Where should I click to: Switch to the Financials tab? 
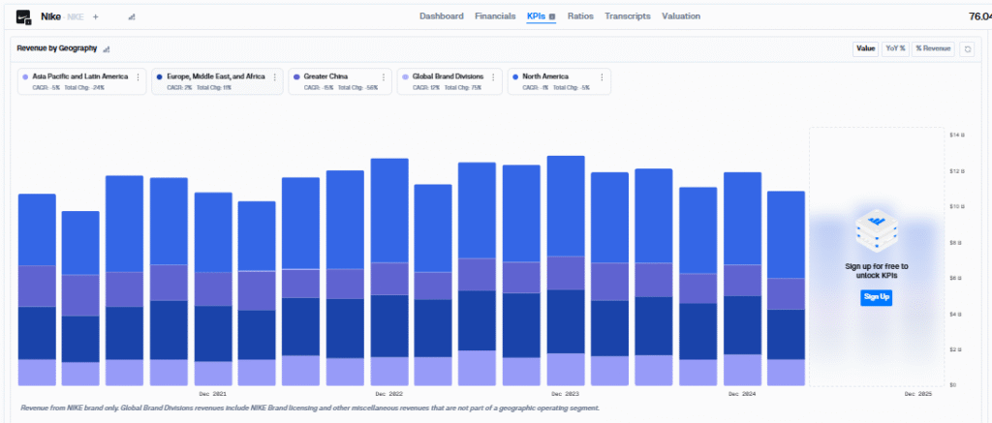[495, 16]
